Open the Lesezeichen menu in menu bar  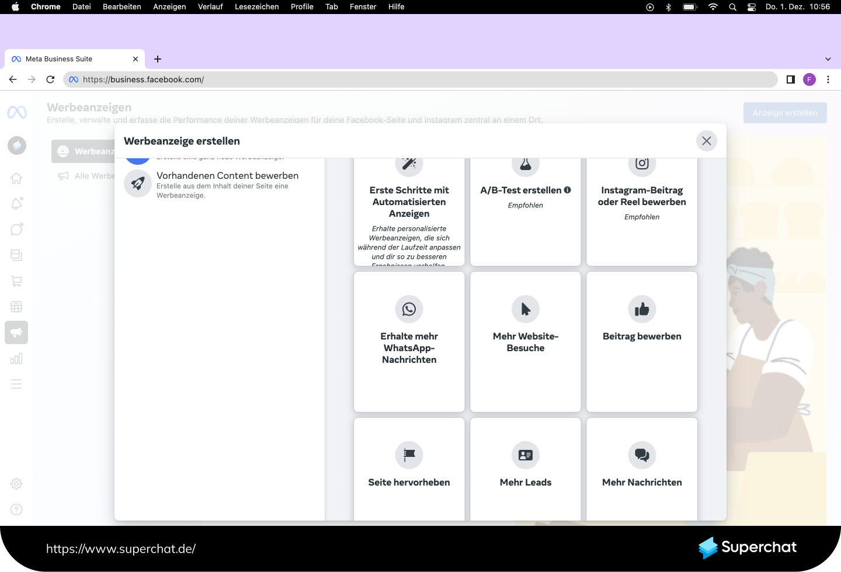tap(256, 7)
